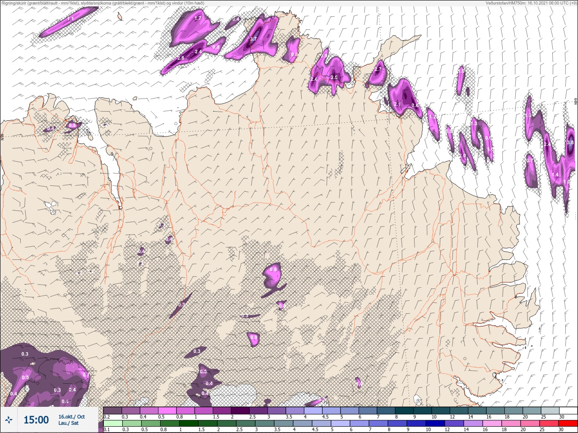
Task: Click the 1.1 value in top-left band
Action: pos(71,19)
